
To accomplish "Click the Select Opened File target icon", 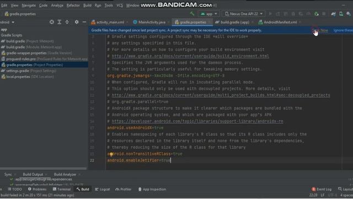I will [52, 22].
